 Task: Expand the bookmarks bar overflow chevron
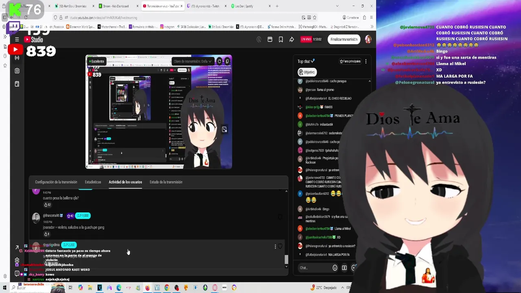coord(372,27)
